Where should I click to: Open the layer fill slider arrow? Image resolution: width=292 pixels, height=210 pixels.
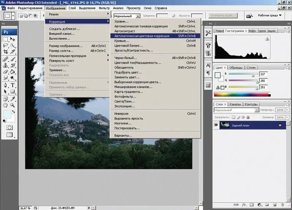click(x=287, y=117)
